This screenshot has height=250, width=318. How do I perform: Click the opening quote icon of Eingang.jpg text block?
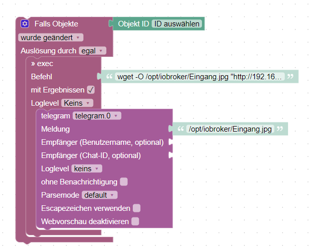181,129
